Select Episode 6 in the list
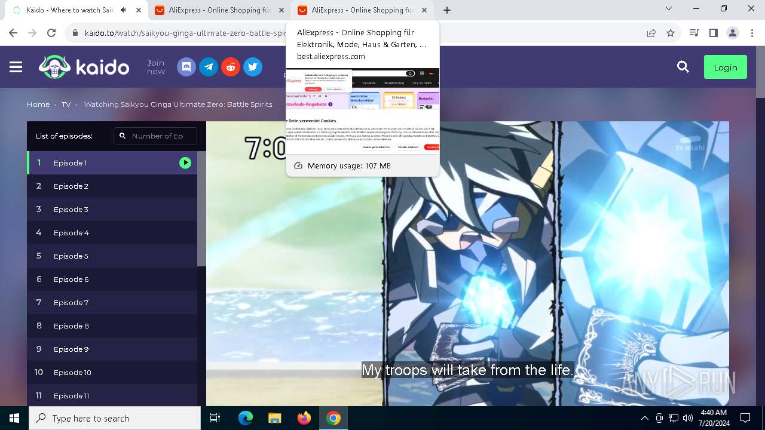Viewport: 765px width, 430px height. click(112, 279)
